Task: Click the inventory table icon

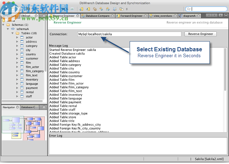Action: pos(22,80)
